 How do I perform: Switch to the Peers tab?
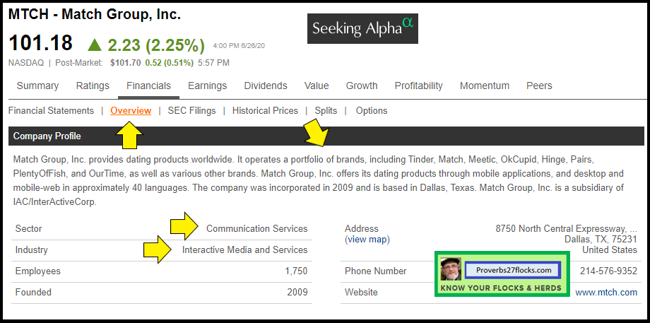click(539, 86)
